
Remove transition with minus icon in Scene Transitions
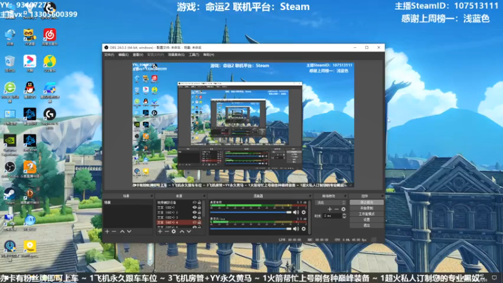336,209
